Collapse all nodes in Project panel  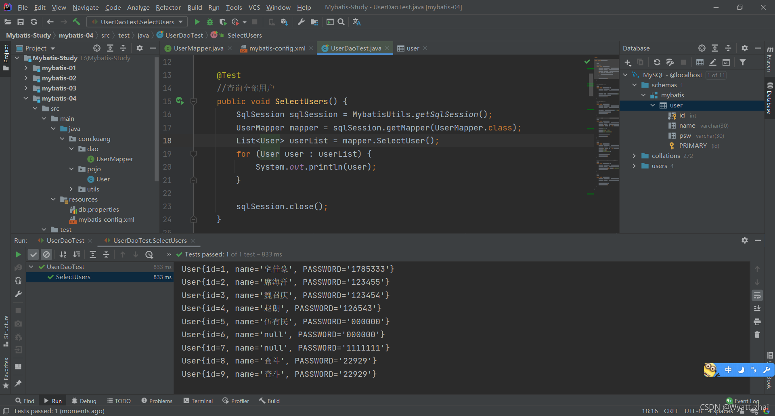[x=123, y=48]
